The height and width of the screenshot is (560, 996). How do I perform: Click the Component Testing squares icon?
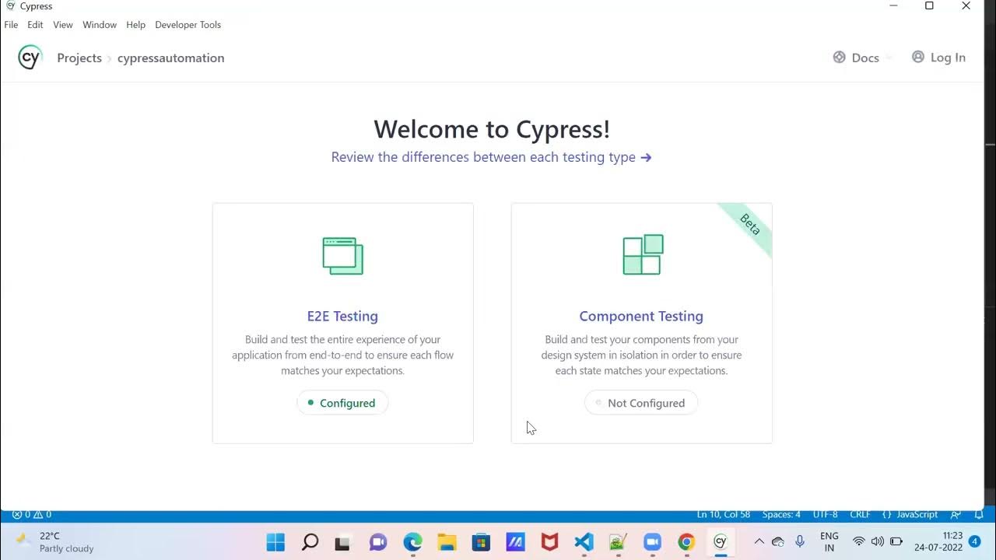[x=643, y=254]
